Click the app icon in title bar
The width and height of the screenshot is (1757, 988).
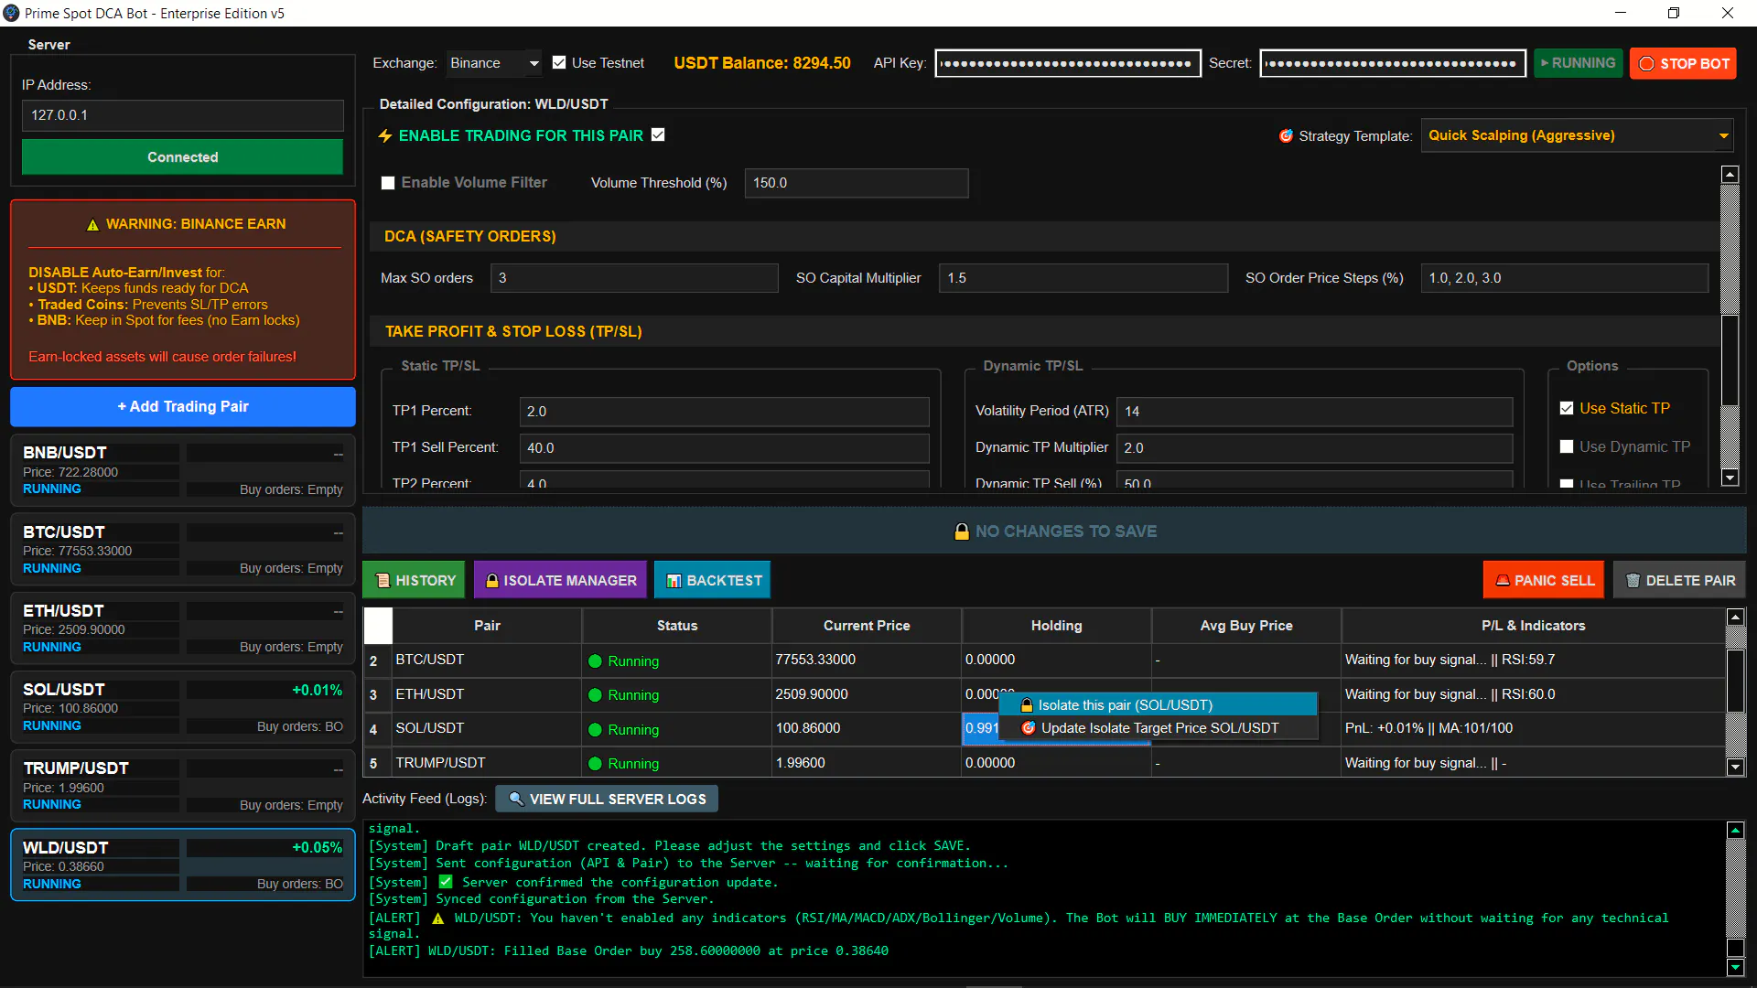pyautogui.click(x=11, y=13)
